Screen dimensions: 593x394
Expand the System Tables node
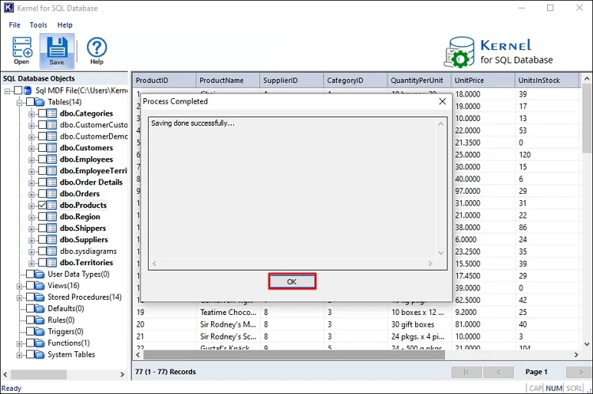tap(19, 355)
